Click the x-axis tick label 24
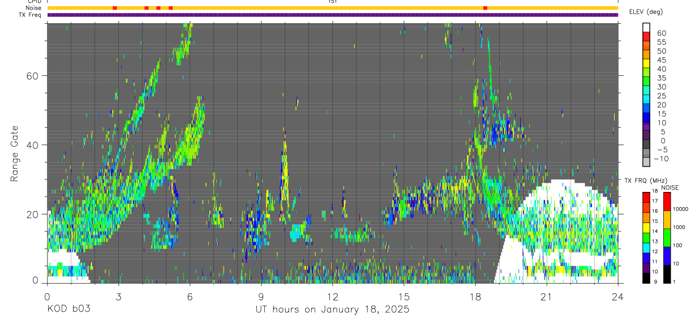This screenshot has width=695, height=321. coord(617,297)
